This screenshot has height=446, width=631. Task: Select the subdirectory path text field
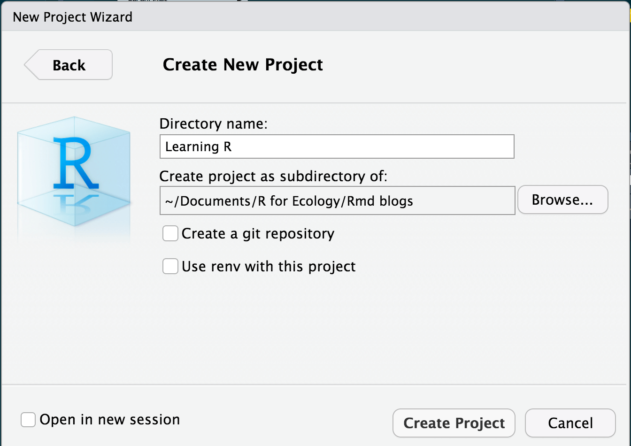point(336,200)
